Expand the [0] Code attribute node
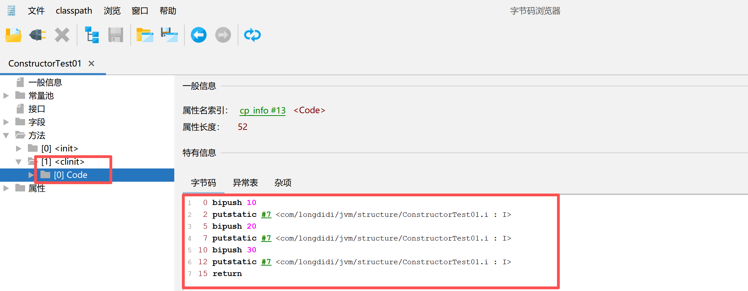The width and height of the screenshot is (748, 291). coord(31,175)
